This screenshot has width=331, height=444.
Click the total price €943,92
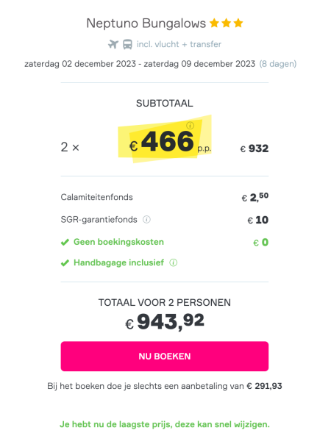click(165, 321)
